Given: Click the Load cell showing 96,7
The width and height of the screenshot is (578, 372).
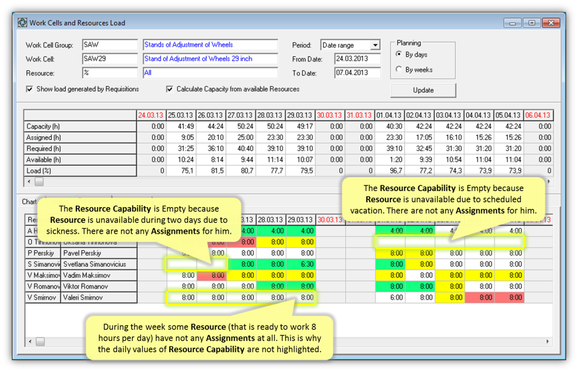Looking at the screenshot, I should 389,171.
